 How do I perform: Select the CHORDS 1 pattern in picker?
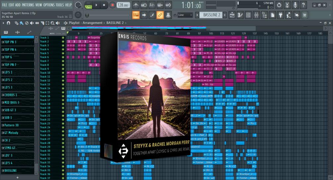click(x=18, y=95)
